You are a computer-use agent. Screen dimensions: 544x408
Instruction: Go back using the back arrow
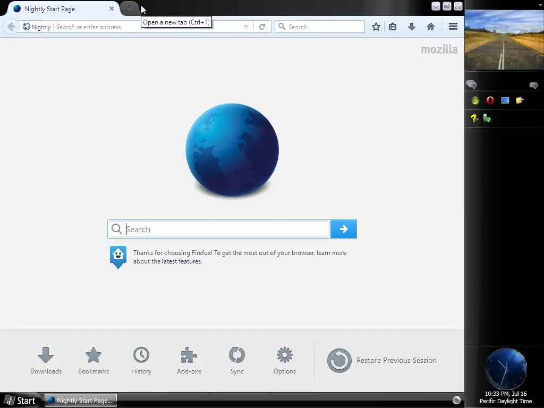coord(11,27)
